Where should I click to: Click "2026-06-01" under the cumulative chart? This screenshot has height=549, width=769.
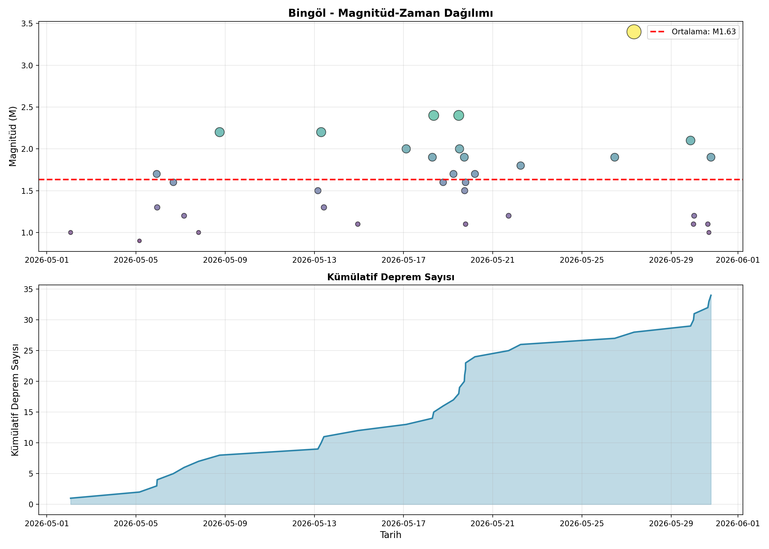[x=738, y=524]
